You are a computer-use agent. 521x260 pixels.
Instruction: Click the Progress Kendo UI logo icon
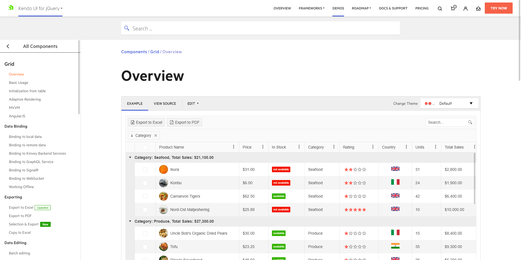click(x=11, y=8)
